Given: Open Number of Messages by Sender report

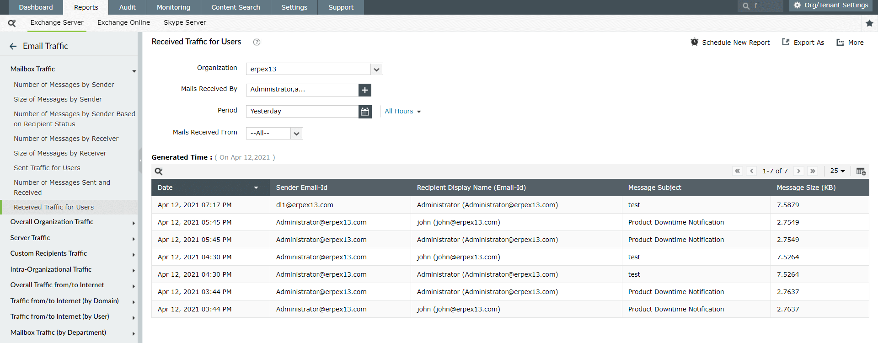Looking at the screenshot, I should coord(64,85).
